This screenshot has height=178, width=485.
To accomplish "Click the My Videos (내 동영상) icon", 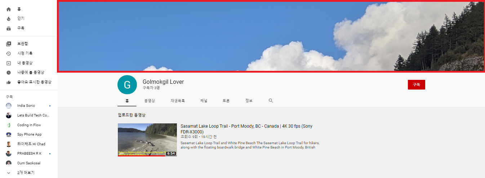I will pos(9,63).
